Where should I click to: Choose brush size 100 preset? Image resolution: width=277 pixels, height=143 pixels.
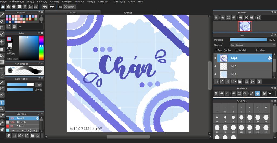(233, 128)
